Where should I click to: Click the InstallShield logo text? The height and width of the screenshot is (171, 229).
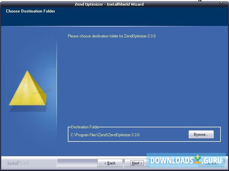coord(18,163)
